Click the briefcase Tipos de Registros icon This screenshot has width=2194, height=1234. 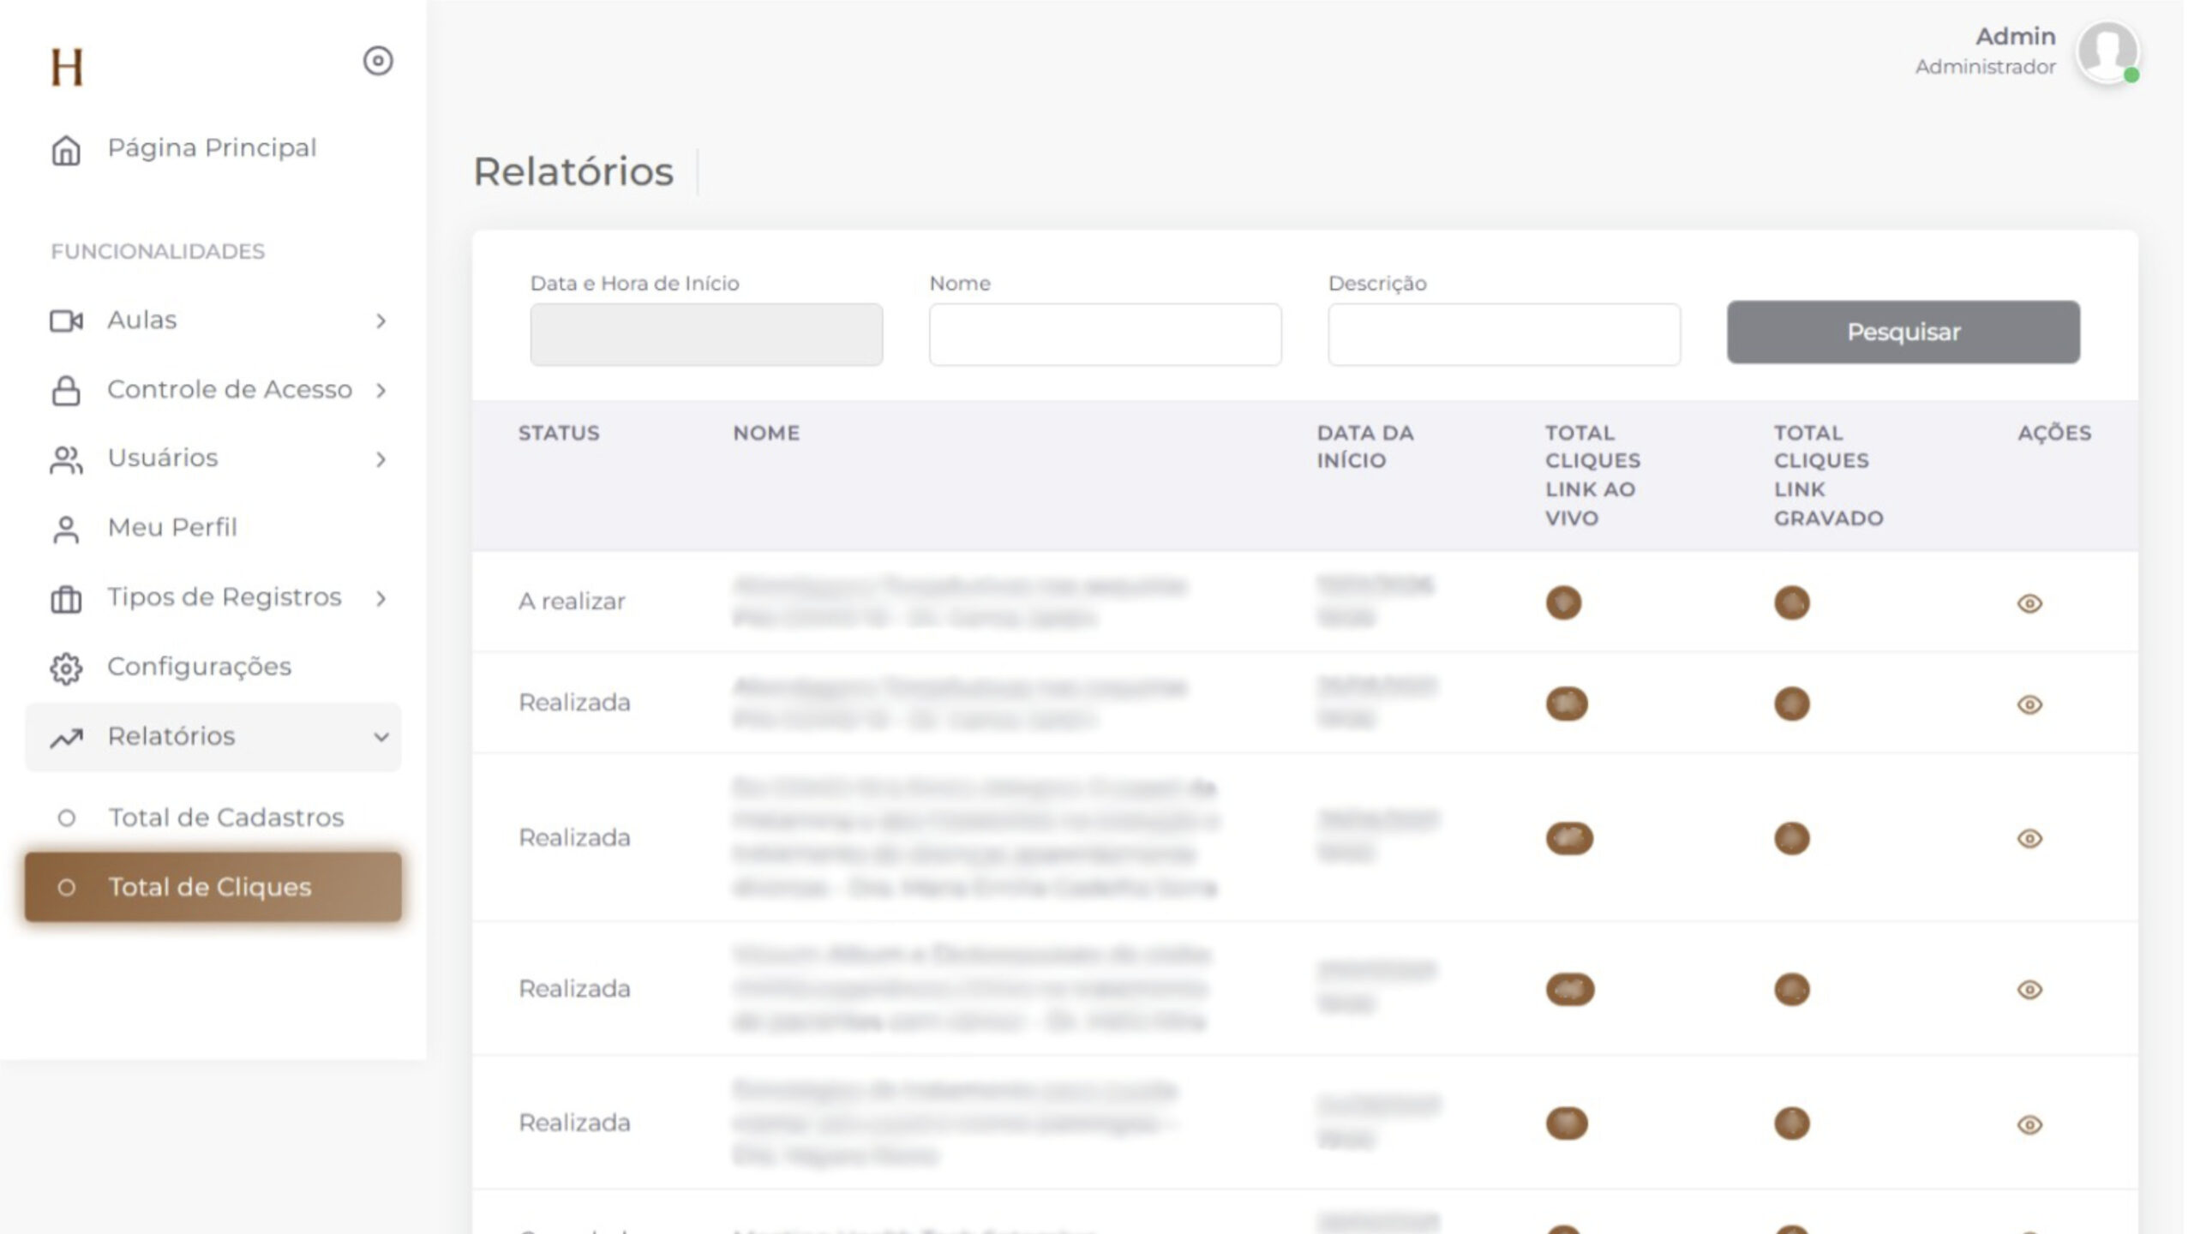(x=66, y=599)
